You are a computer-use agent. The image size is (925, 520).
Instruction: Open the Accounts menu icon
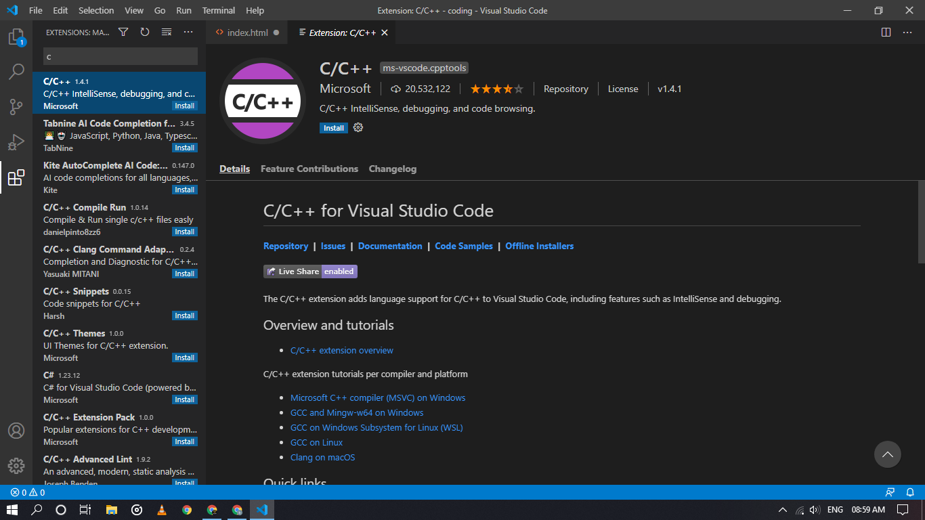click(16, 431)
